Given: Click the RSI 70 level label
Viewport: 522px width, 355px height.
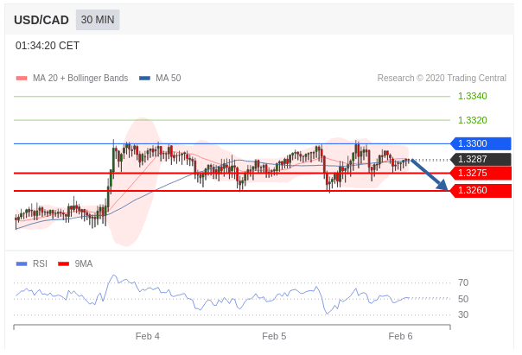Looking at the screenshot, I should tap(463, 282).
